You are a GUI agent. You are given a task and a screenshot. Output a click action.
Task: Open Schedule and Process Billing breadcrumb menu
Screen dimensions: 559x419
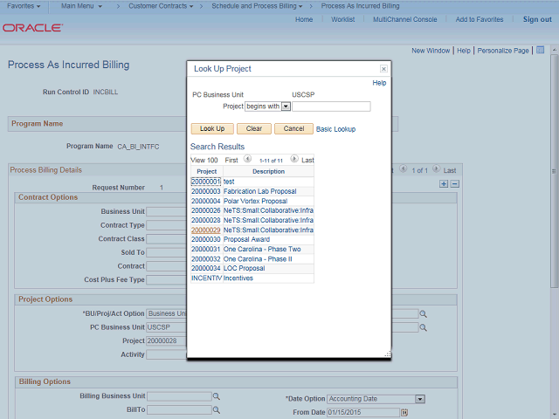click(257, 6)
